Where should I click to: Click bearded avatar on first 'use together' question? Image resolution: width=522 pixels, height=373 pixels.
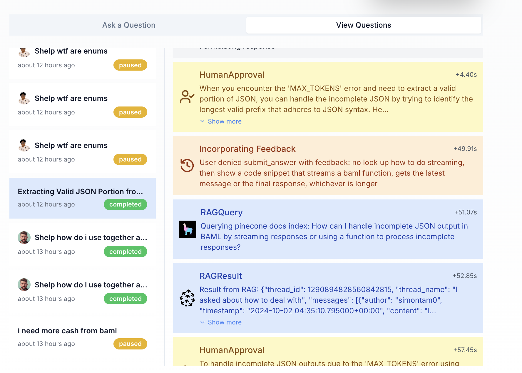tap(24, 237)
